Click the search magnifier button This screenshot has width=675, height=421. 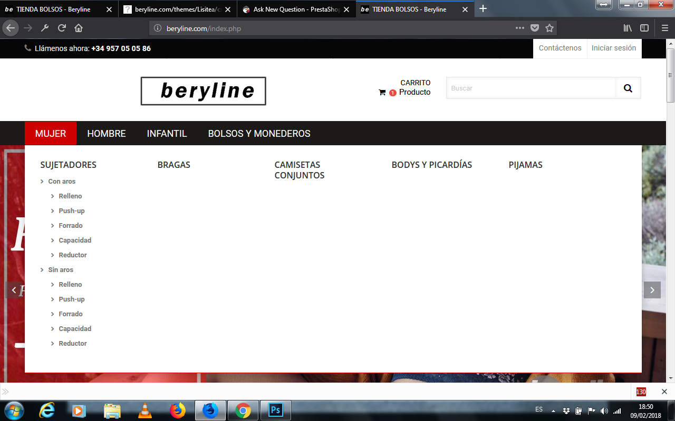(628, 88)
